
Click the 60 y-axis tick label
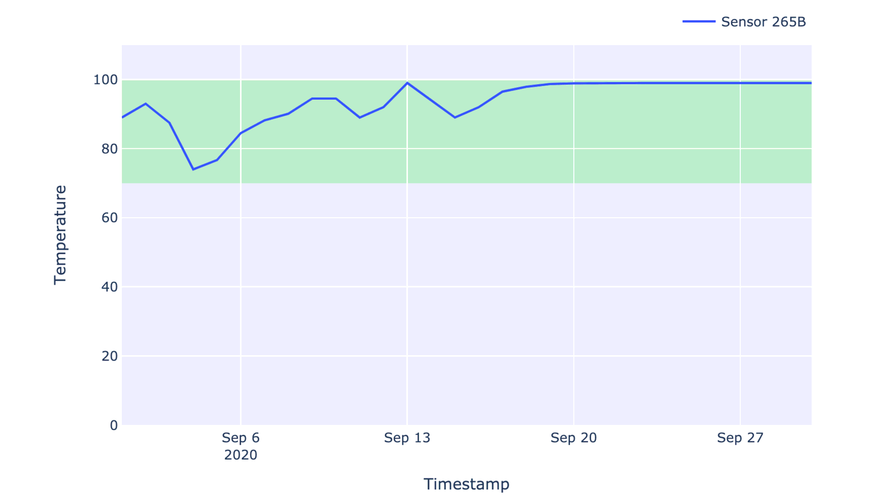(109, 218)
